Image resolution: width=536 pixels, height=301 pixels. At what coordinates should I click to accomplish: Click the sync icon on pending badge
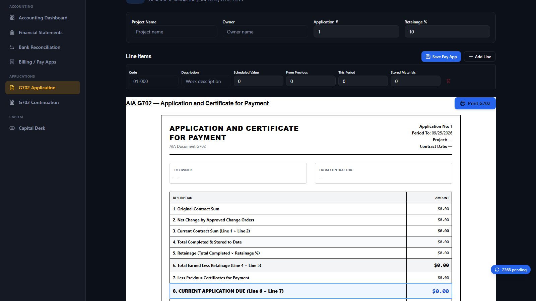pos(497,270)
